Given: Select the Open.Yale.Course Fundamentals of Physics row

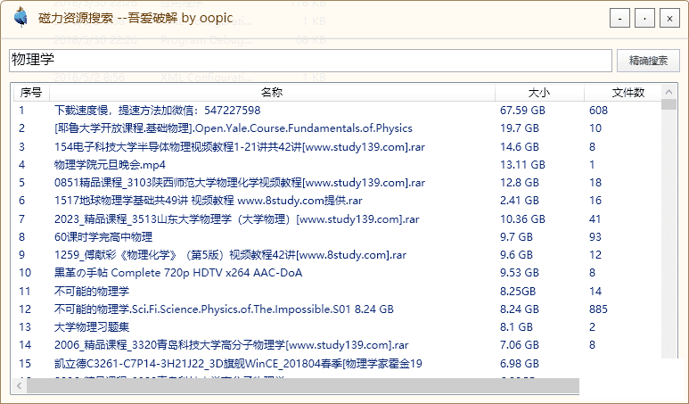Looking at the screenshot, I should coord(234,128).
